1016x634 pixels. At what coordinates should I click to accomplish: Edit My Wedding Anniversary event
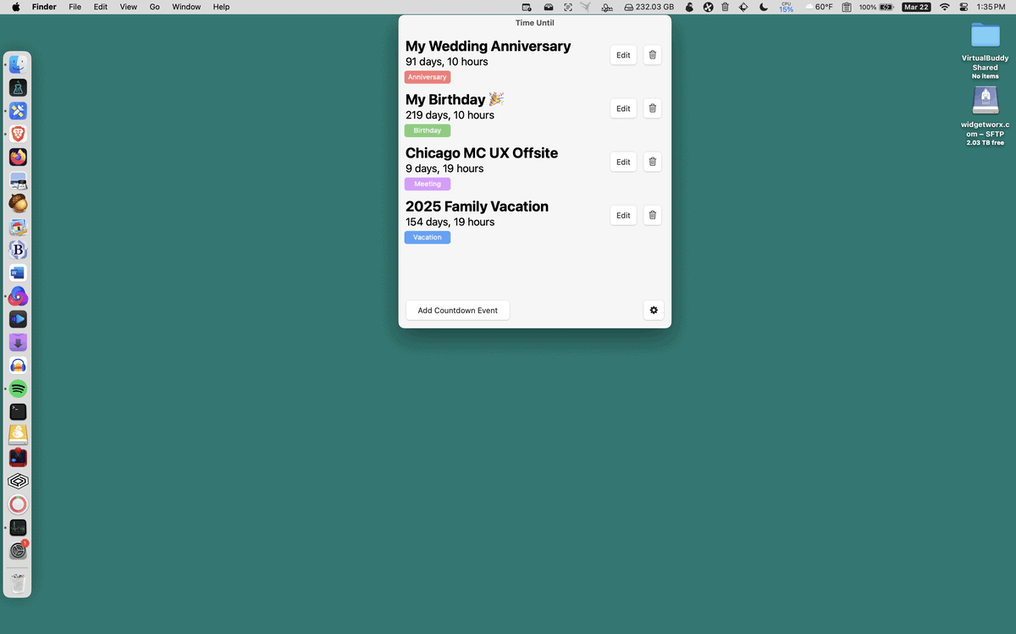tap(623, 55)
